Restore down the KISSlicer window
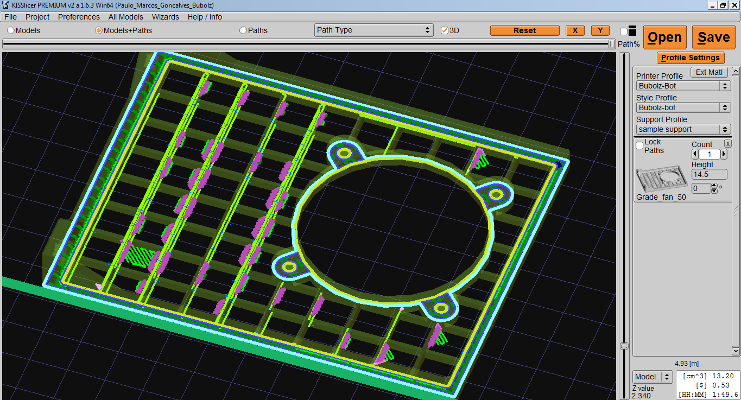741x400 pixels. 723,5
